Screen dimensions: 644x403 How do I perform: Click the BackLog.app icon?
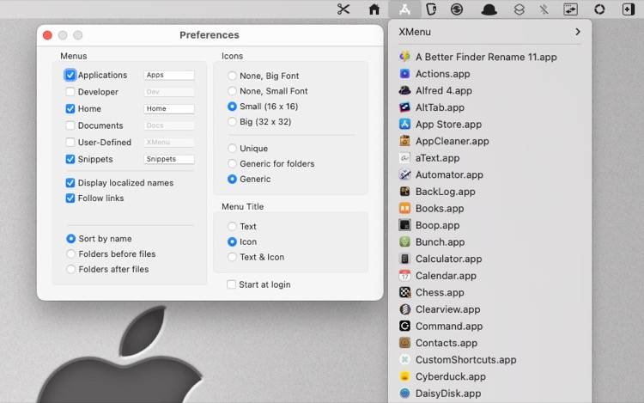click(404, 192)
